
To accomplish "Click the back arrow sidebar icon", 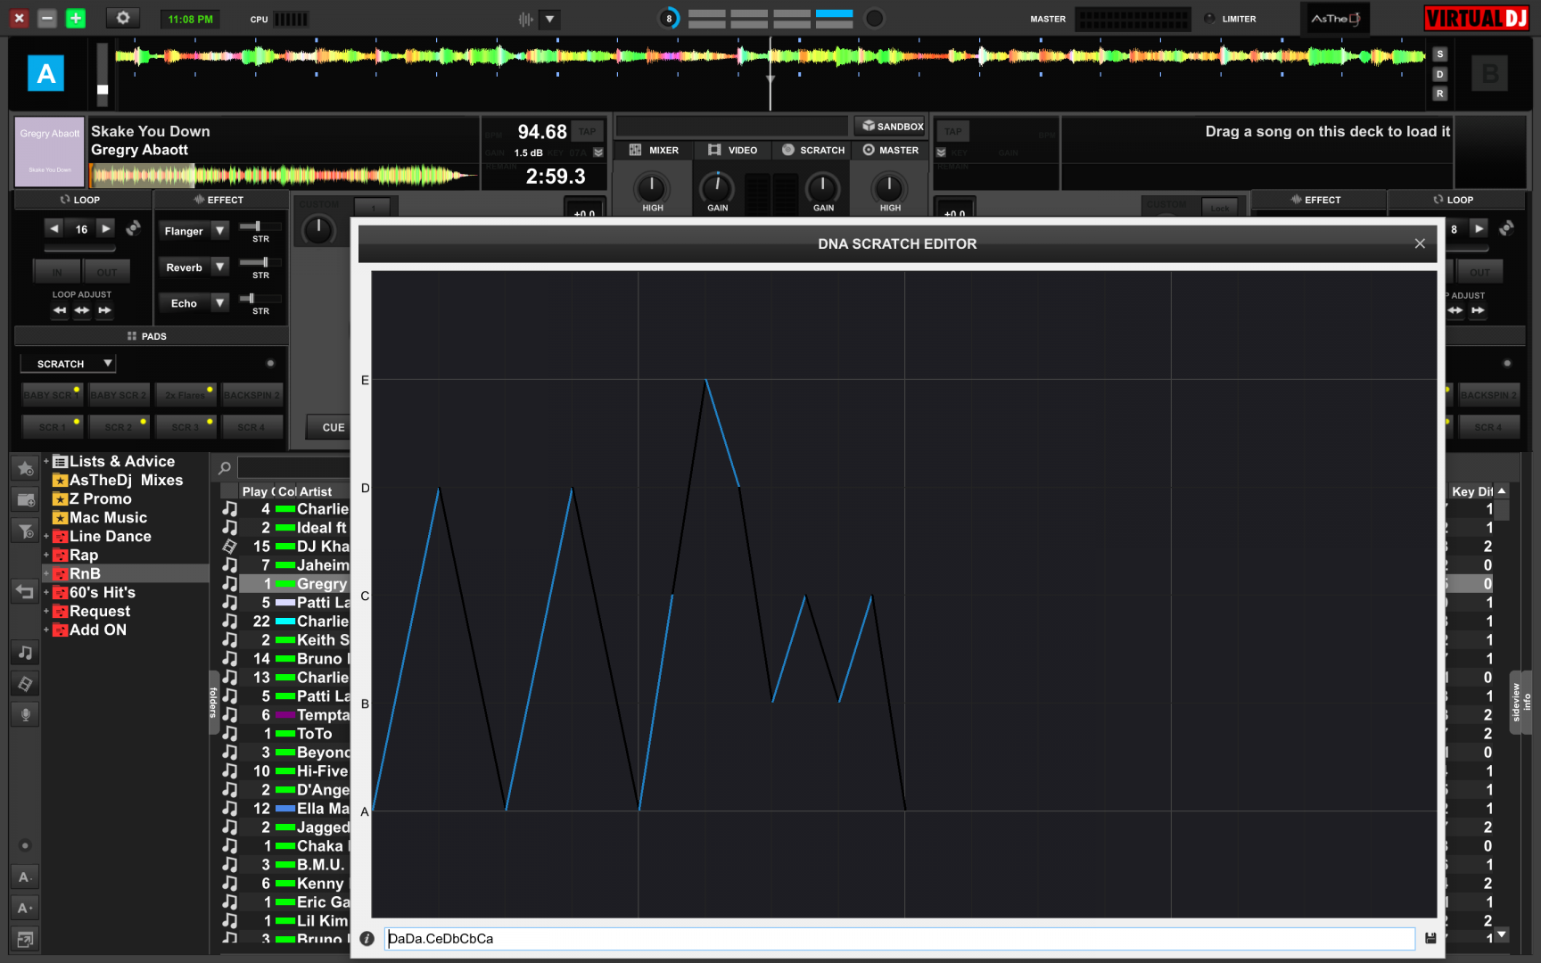I will click(25, 591).
